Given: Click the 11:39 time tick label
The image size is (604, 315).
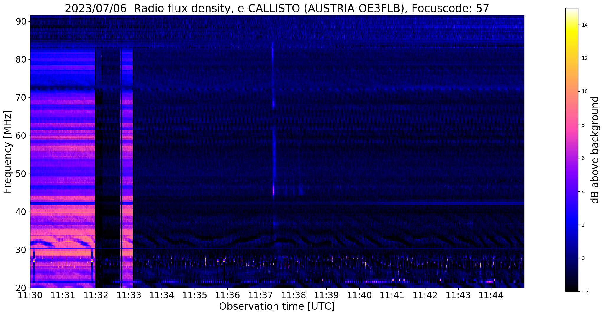Looking at the screenshot, I should pos(326,295).
